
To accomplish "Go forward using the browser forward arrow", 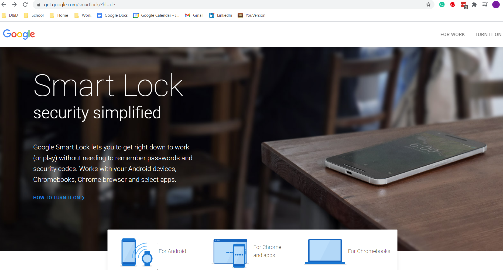I will [x=15, y=5].
